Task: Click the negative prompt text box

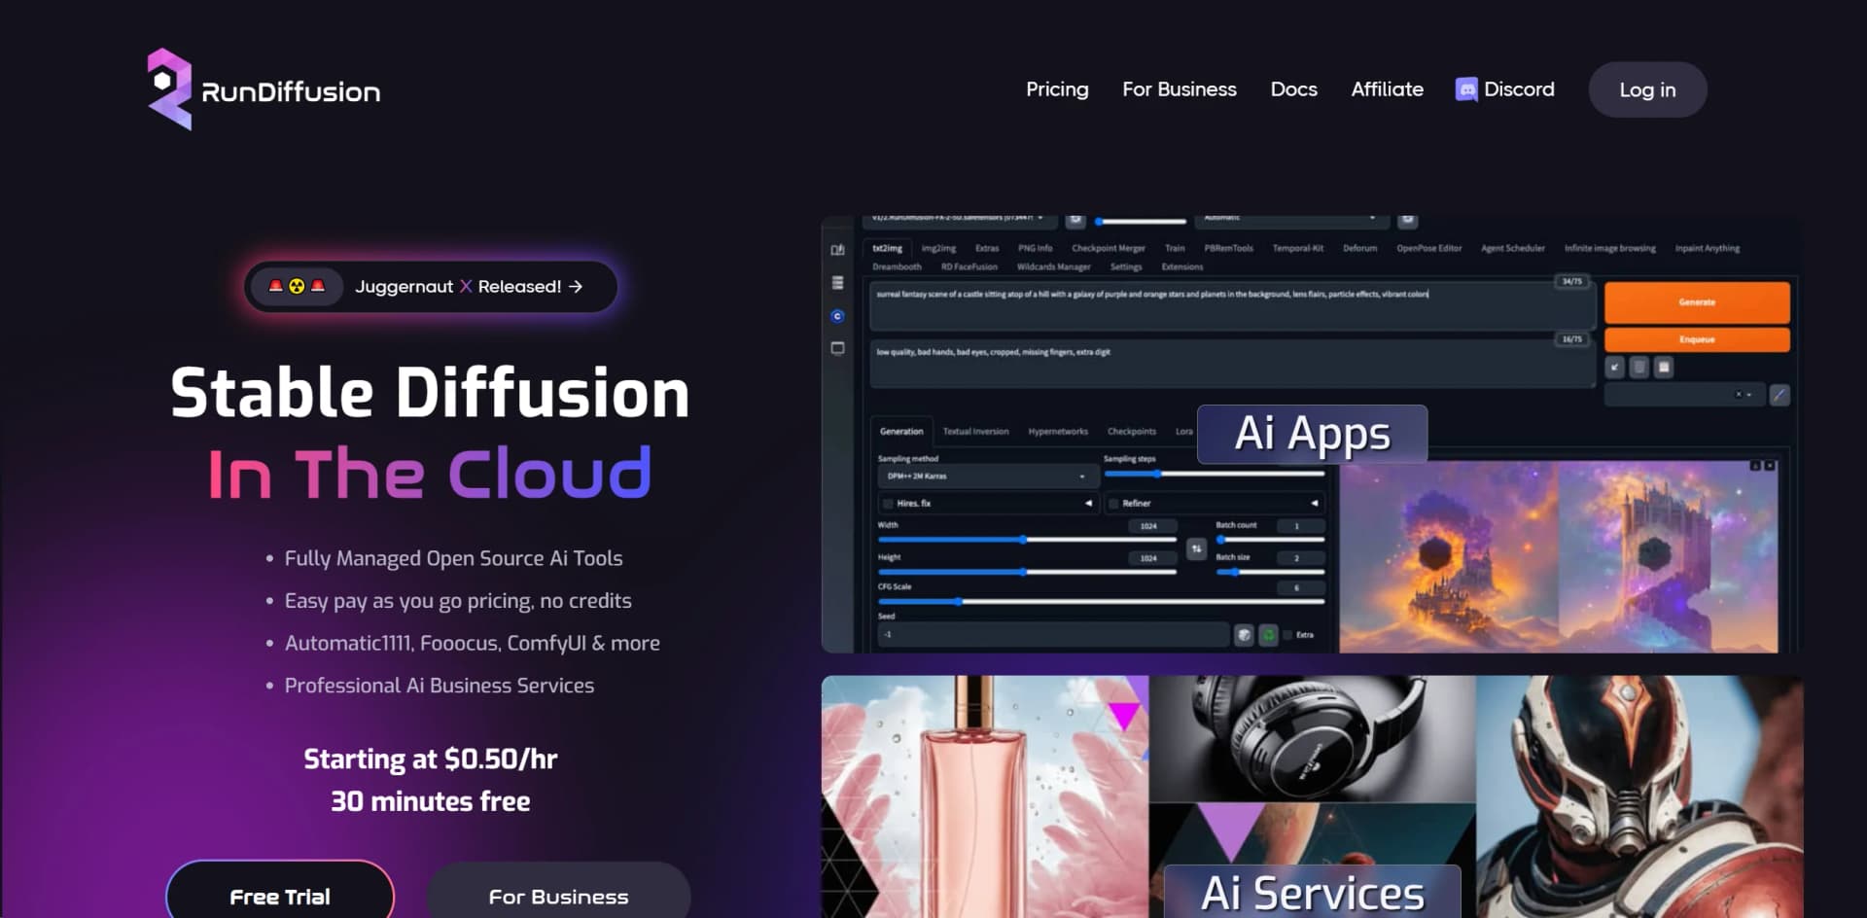Action: tap(1232, 364)
